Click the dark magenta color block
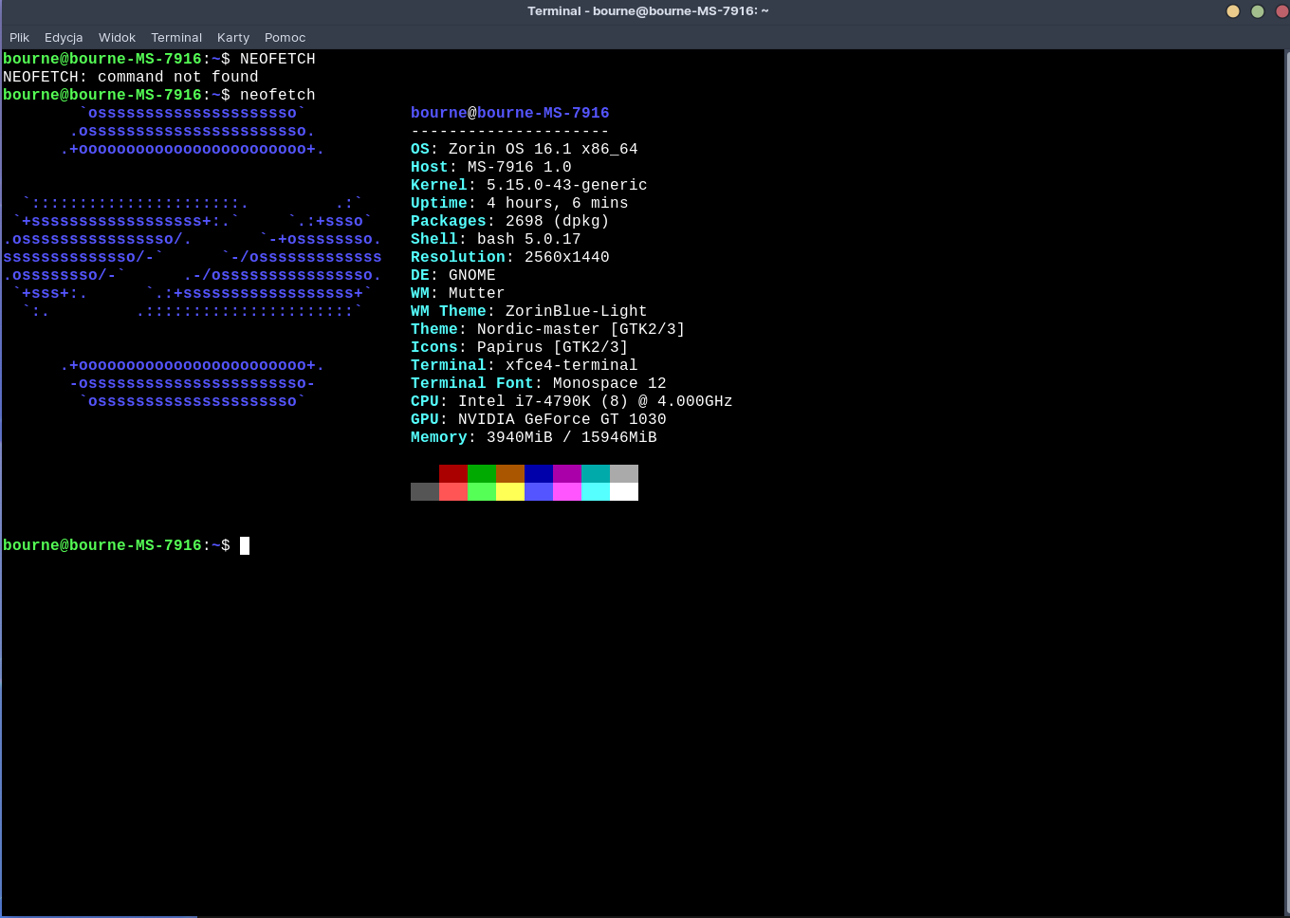 [x=567, y=473]
